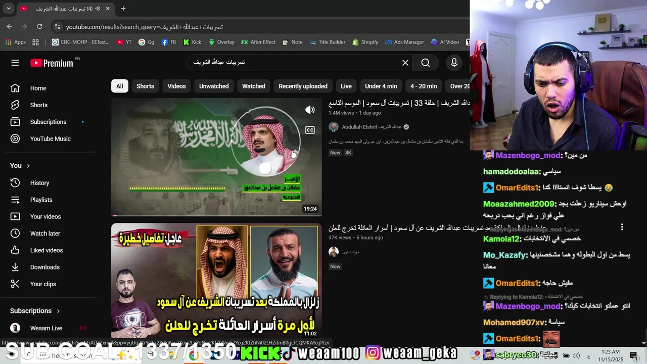Open the Kick bookmark
Screen dimensions: 647x364
[x=192, y=42]
